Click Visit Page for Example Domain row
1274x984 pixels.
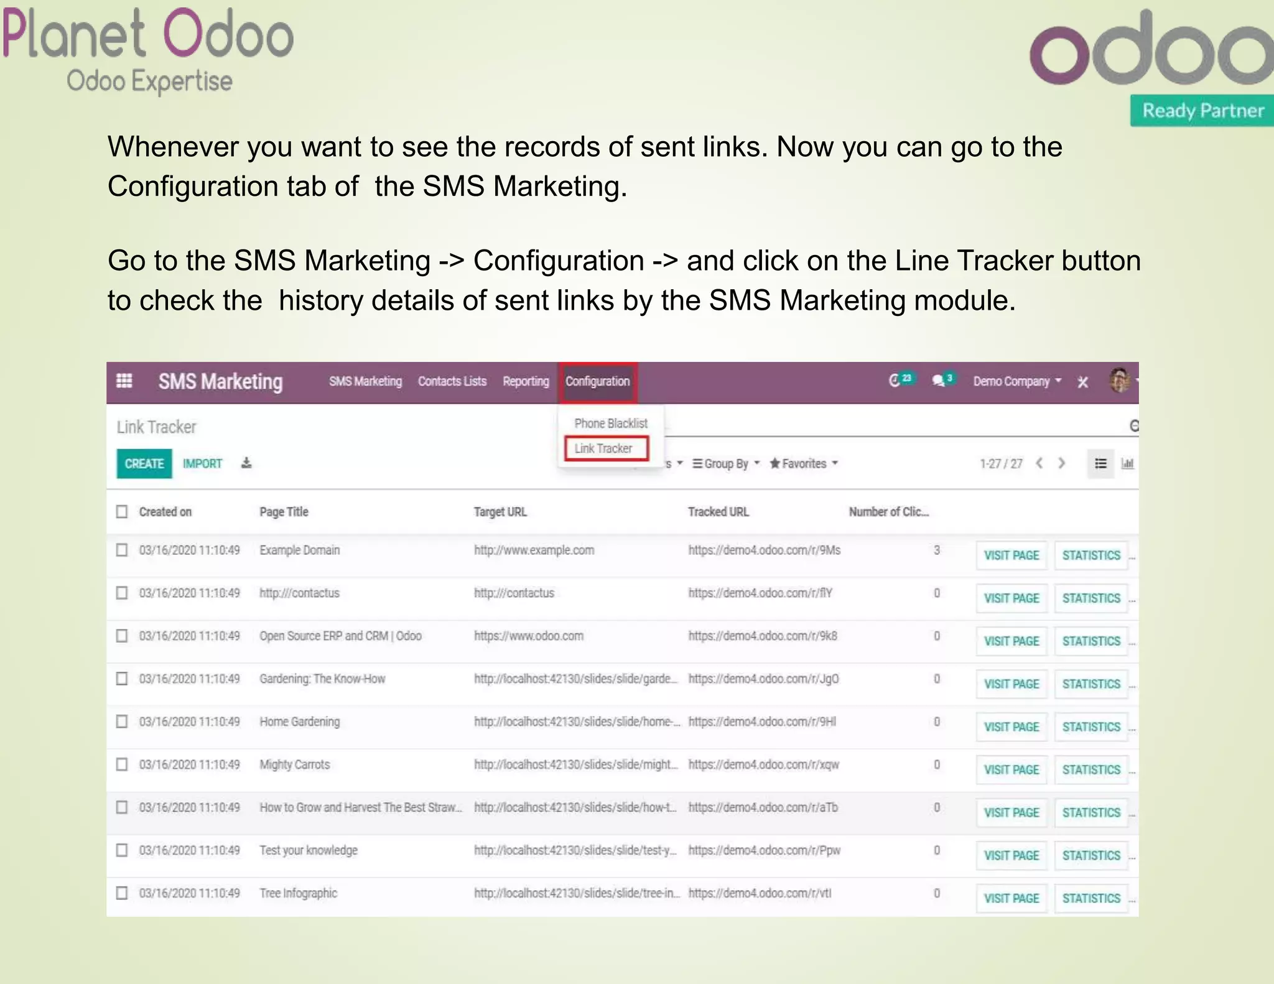pyautogui.click(x=1011, y=555)
